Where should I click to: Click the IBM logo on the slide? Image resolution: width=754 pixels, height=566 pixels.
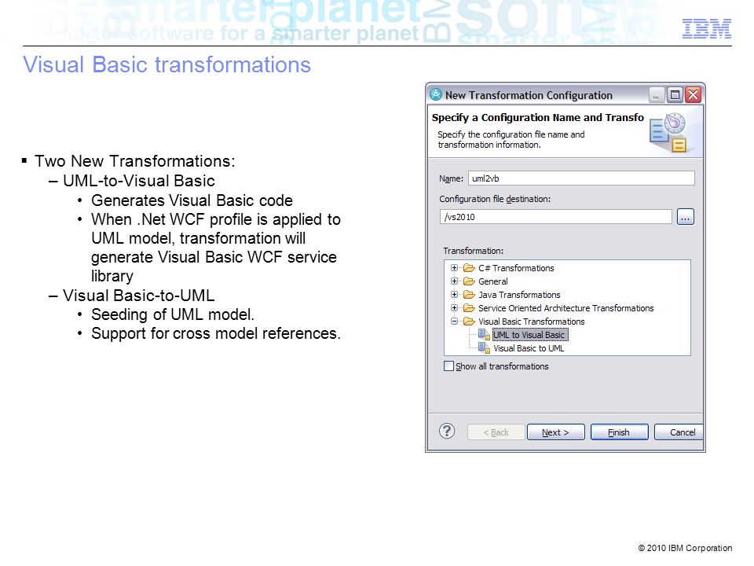tap(707, 29)
